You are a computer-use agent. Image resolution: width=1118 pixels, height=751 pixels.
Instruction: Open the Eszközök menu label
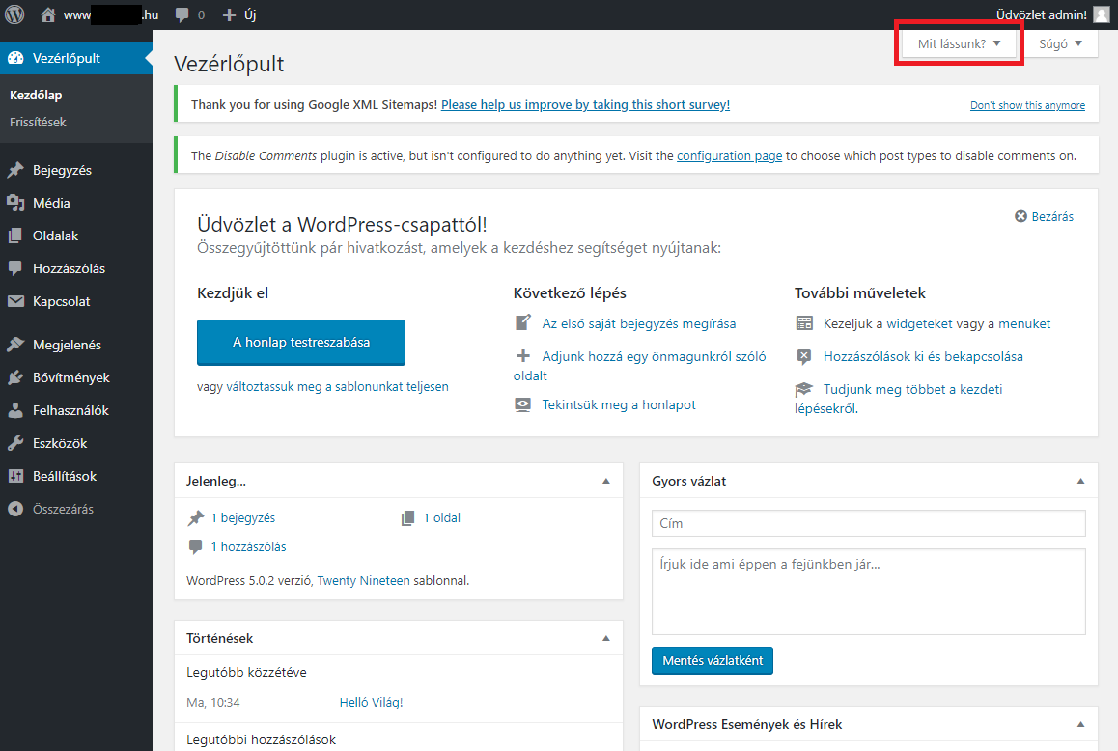(x=60, y=443)
